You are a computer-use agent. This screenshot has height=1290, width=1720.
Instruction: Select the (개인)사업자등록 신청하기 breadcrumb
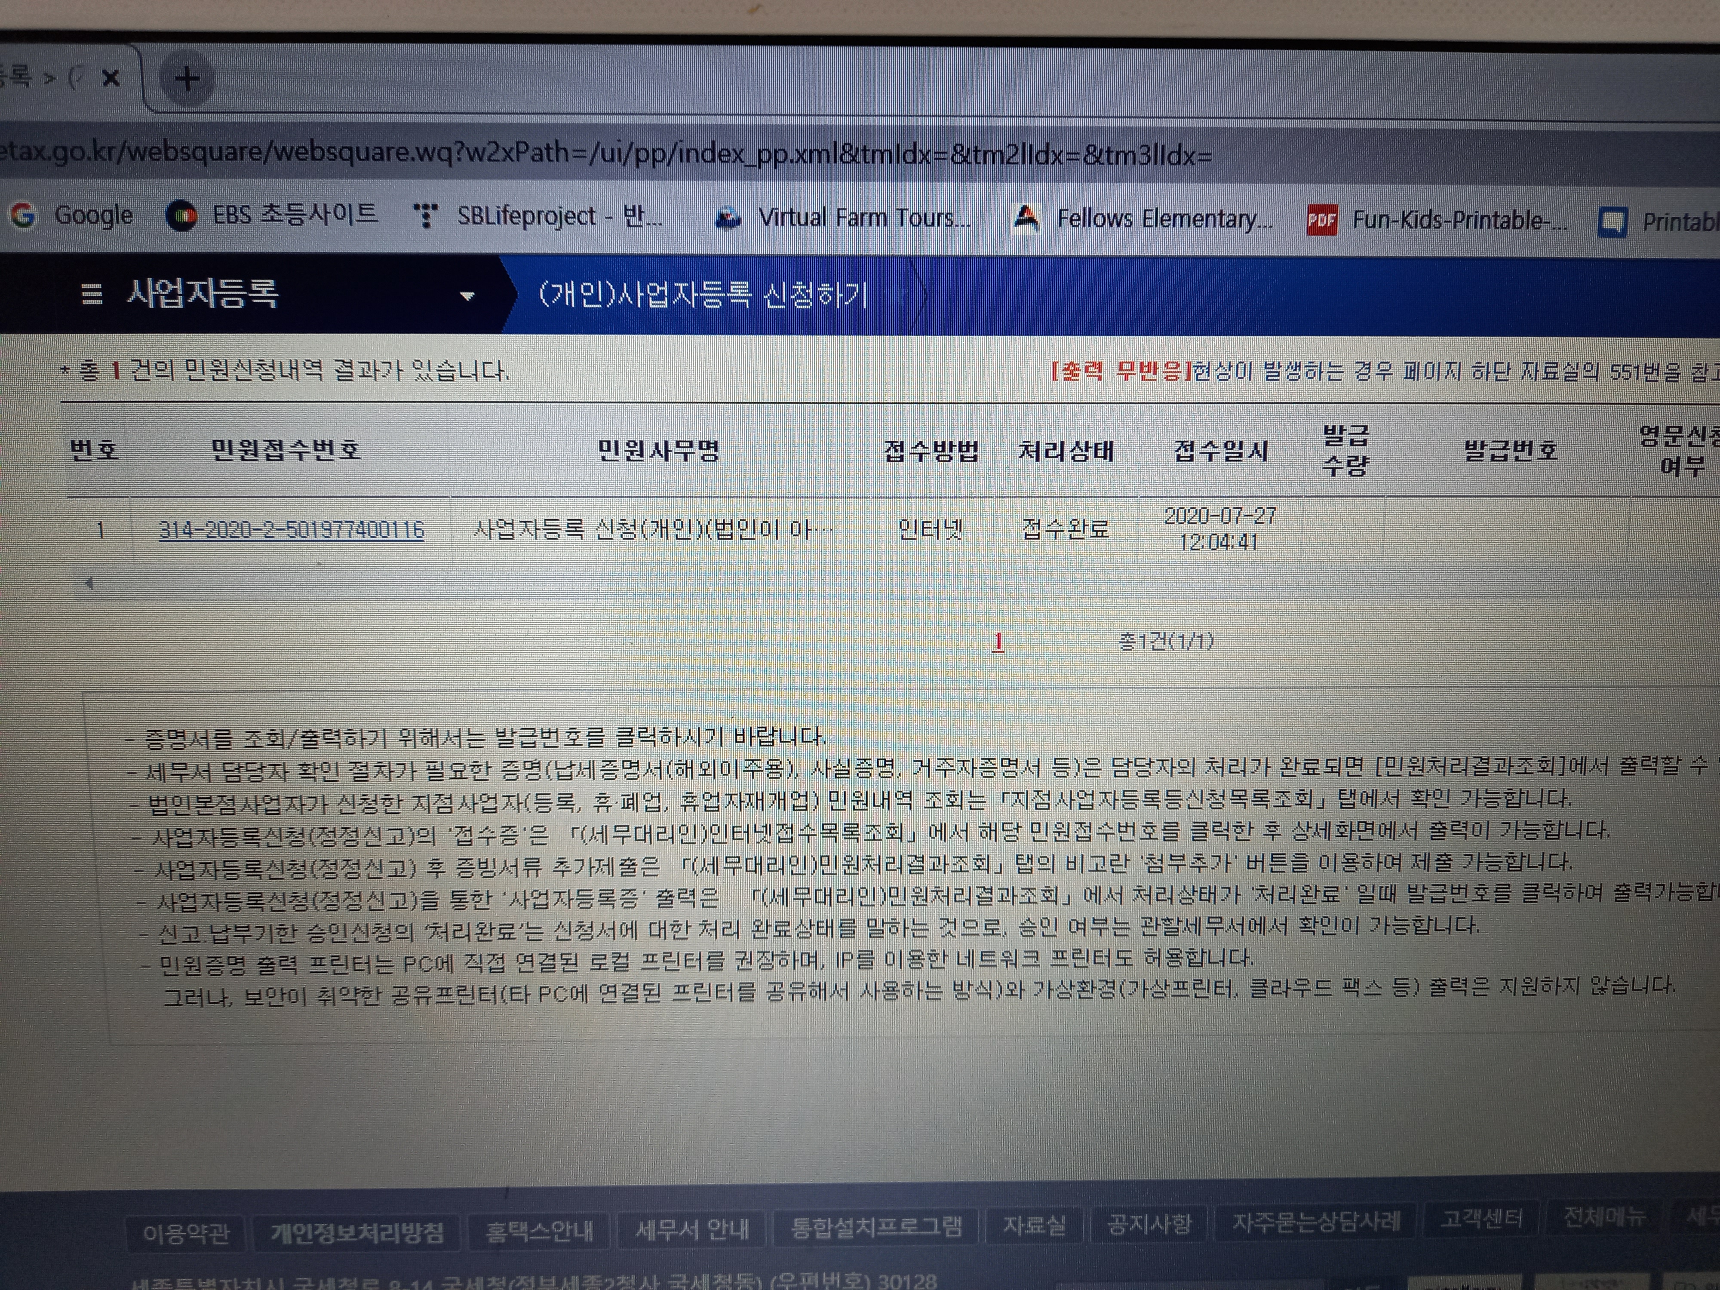pyautogui.click(x=703, y=295)
